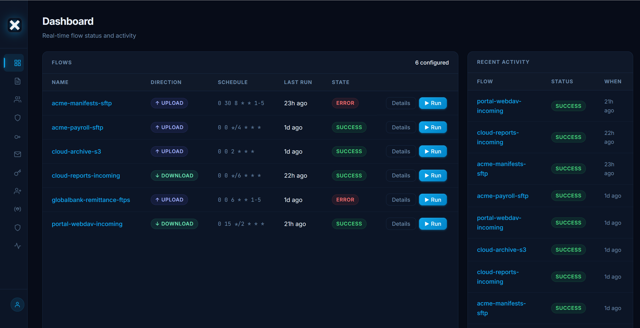
Task: Click the X app logo at top left
Action: 14,25
